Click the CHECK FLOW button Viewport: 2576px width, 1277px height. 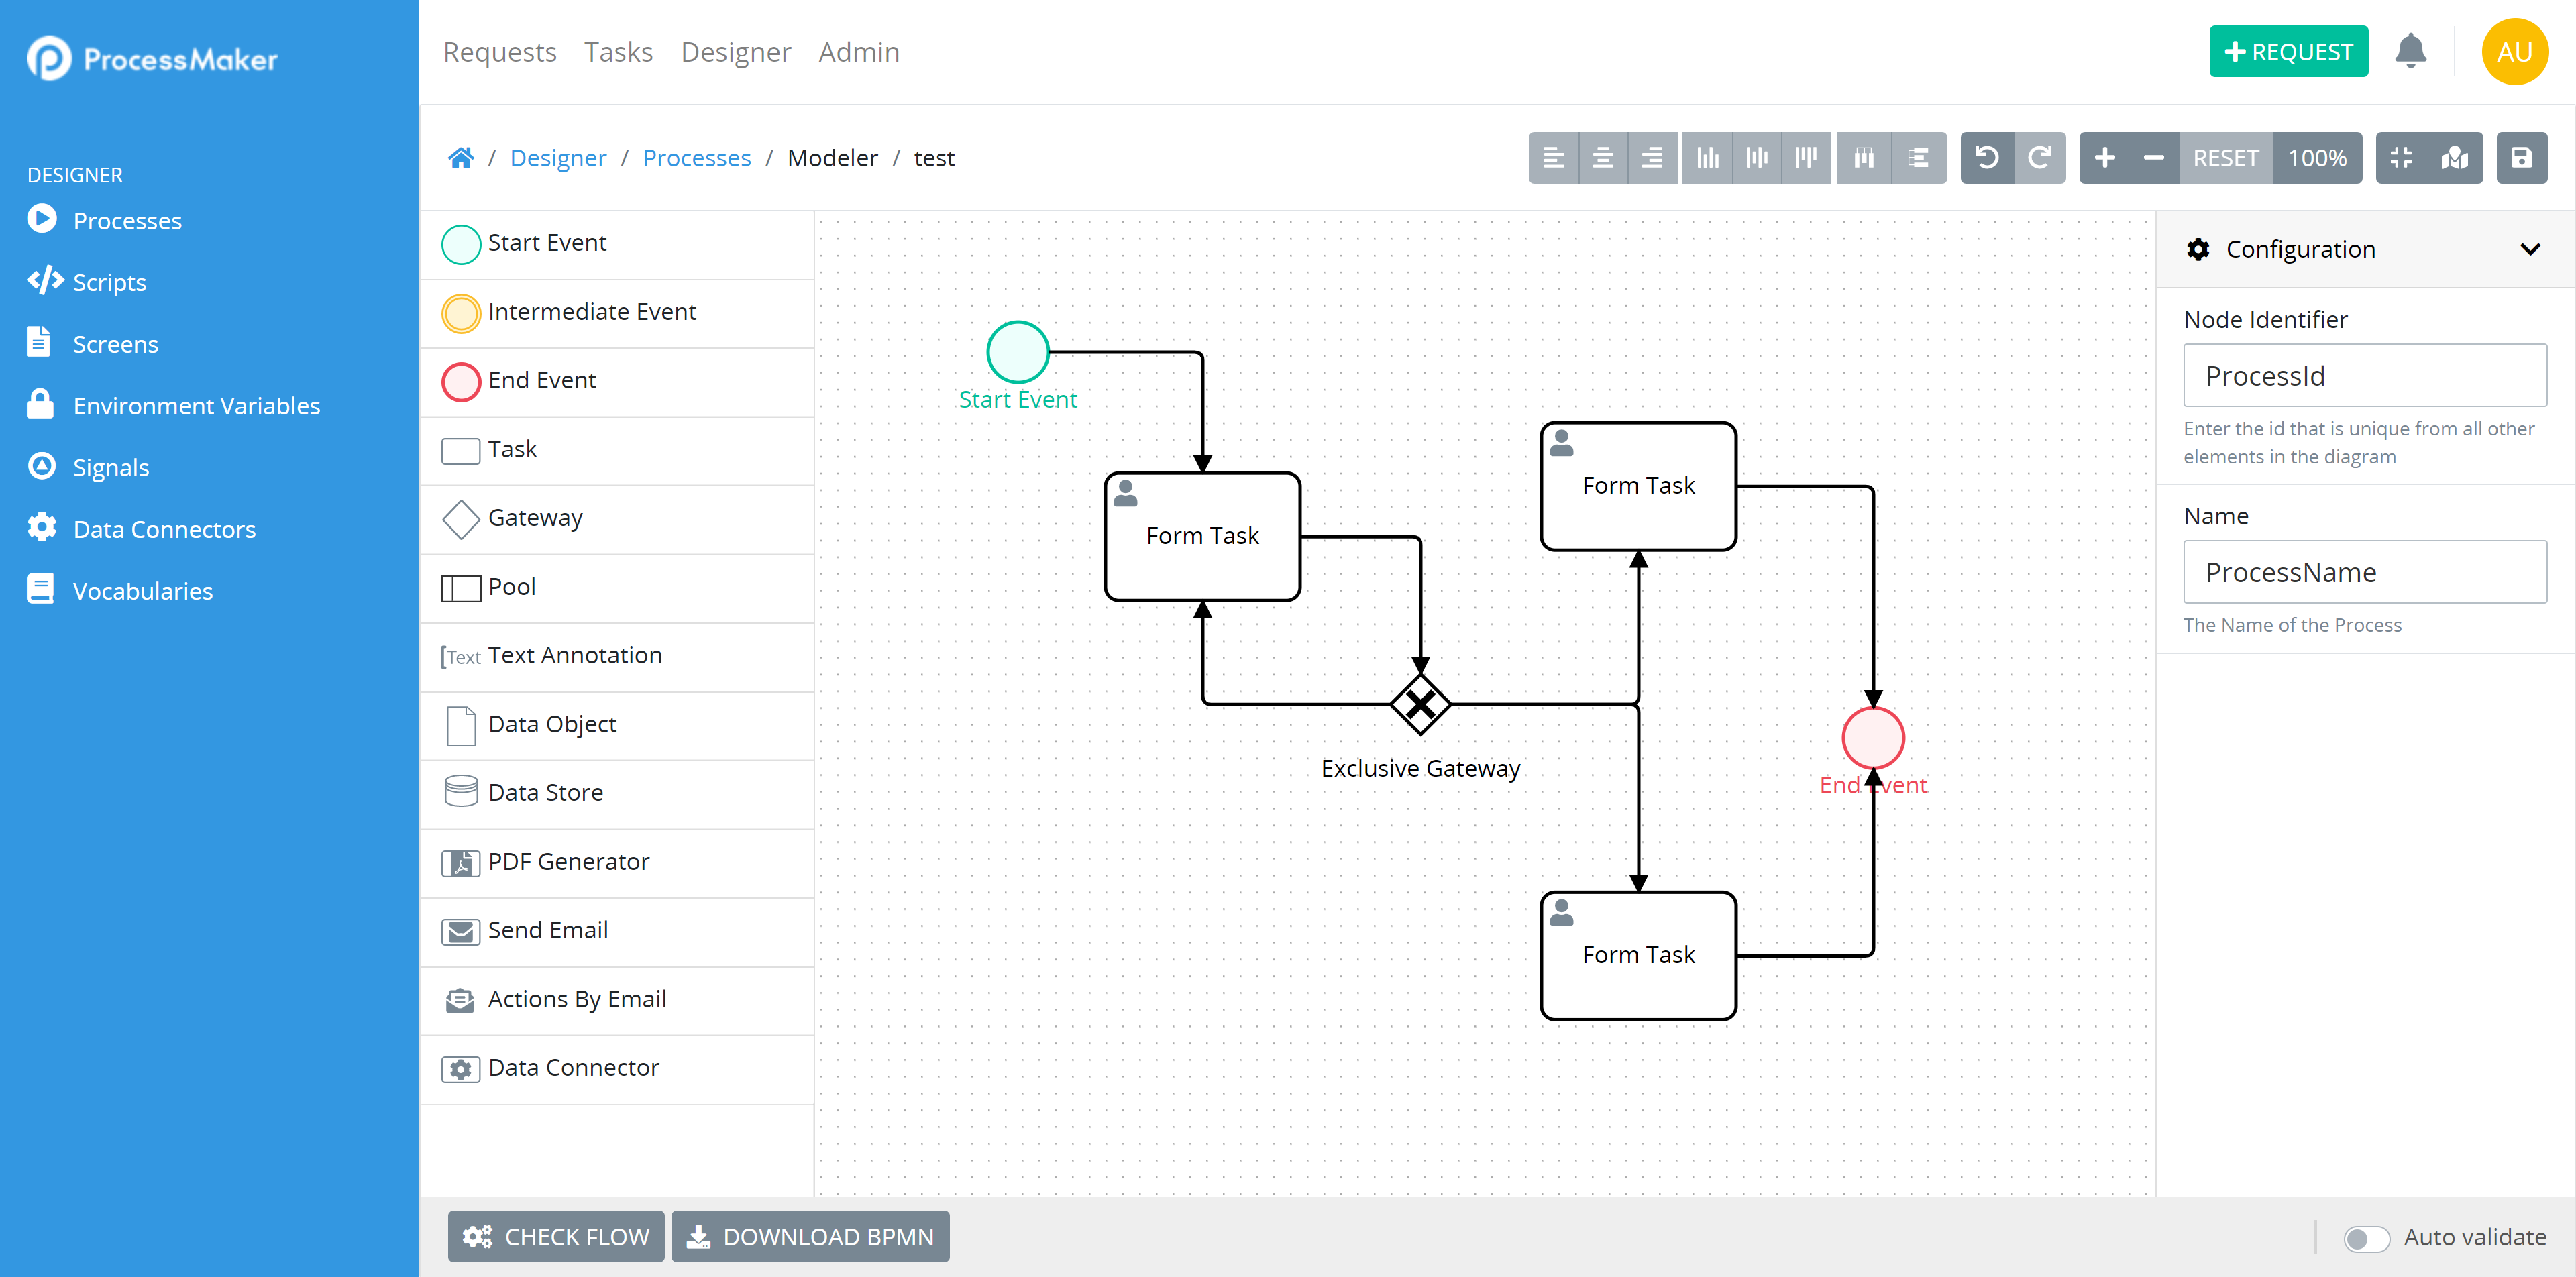pyautogui.click(x=556, y=1237)
